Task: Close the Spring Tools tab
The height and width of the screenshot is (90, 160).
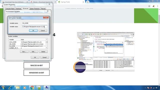Action: pyautogui.click(x=83, y=2)
